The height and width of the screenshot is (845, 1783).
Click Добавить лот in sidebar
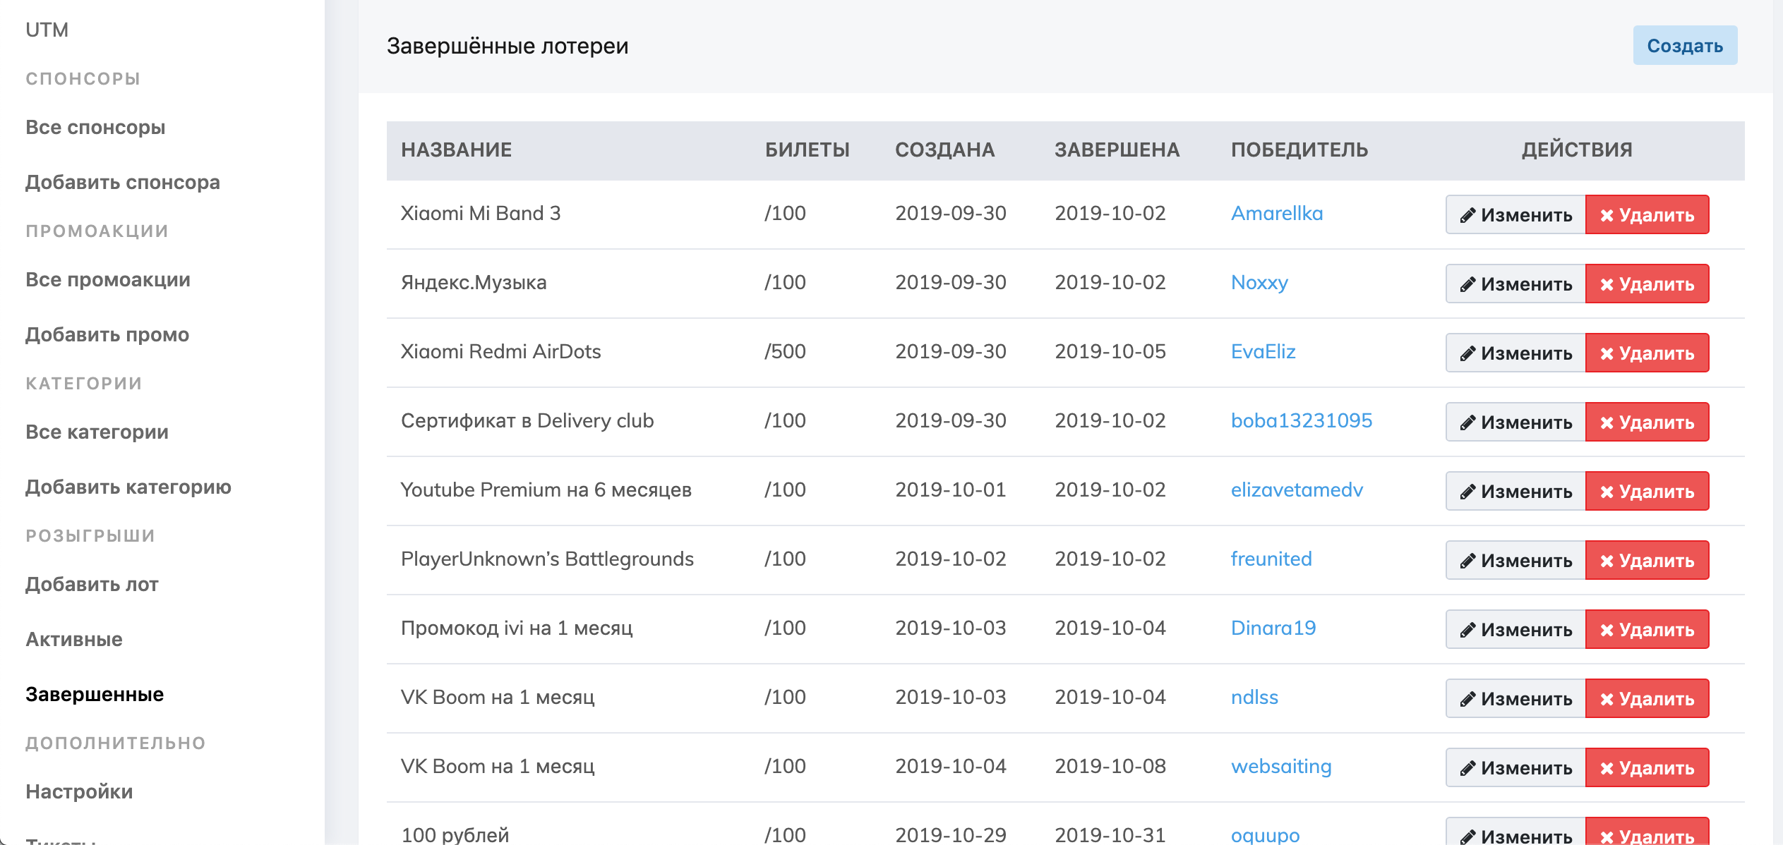pyautogui.click(x=92, y=584)
